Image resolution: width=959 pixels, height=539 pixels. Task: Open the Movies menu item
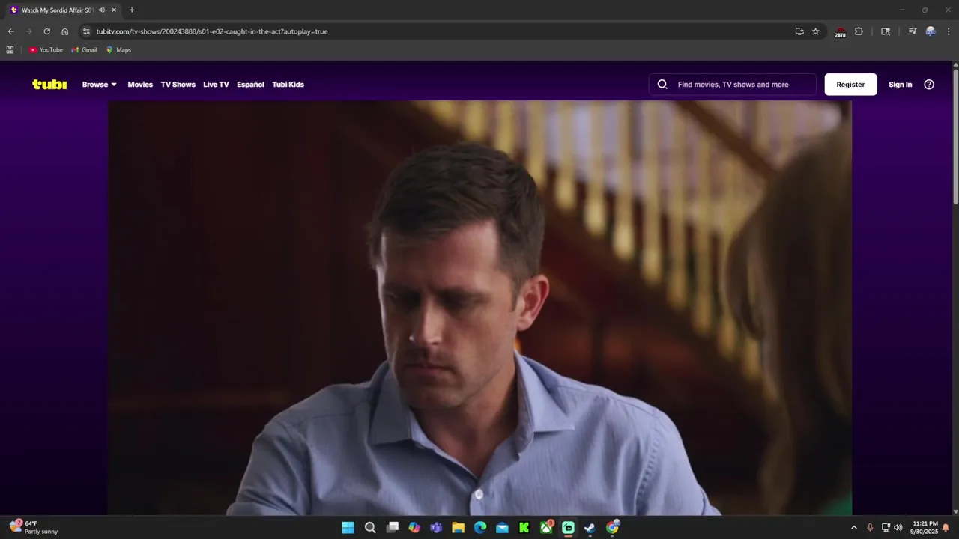140,85
